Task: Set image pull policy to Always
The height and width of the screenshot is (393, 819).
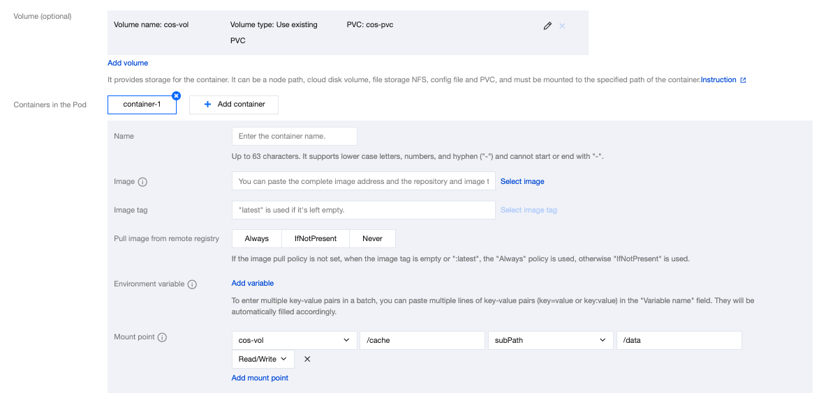Action: tap(256, 238)
